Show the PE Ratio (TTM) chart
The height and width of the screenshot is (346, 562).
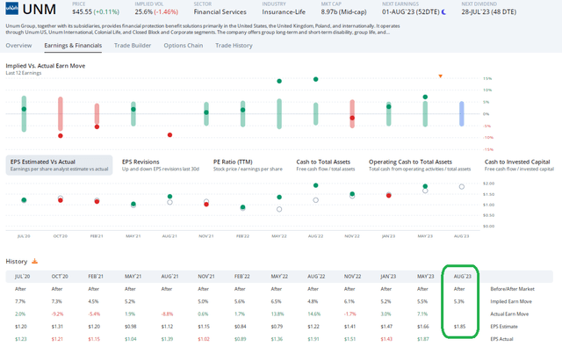coord(248,165)
